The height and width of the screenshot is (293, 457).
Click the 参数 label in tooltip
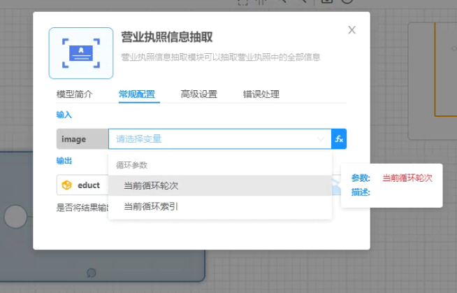pyautogui.click(x=361, y=178)
